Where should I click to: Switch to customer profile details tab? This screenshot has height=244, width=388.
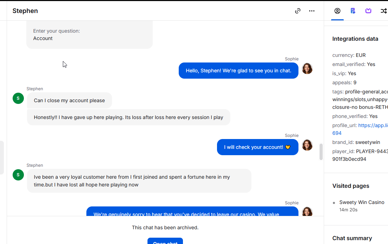tap(337, 11)
